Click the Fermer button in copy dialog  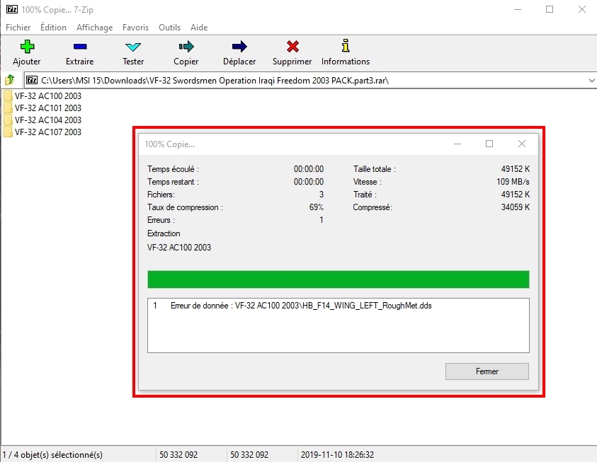tap(487, 371)
